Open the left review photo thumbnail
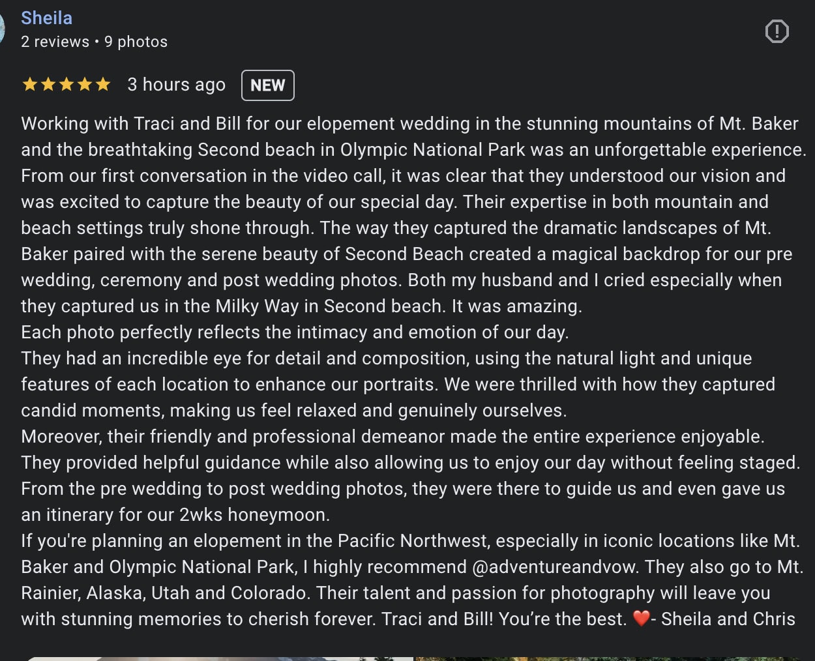Viewport: 815px width, 661px height. tap(218, 657)
